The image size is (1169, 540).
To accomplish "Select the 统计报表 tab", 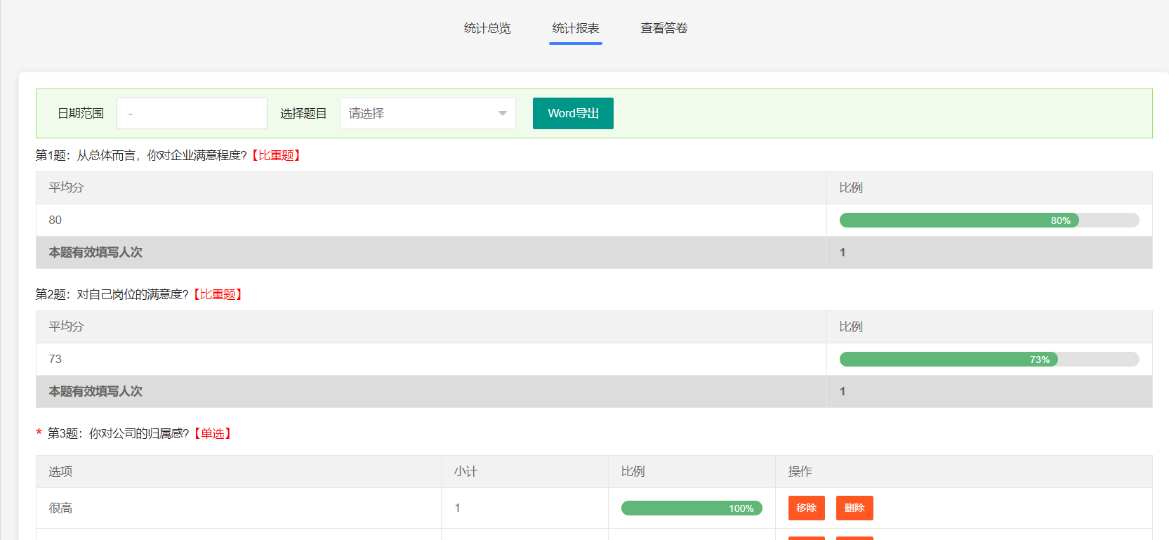I will coord(575,28).
